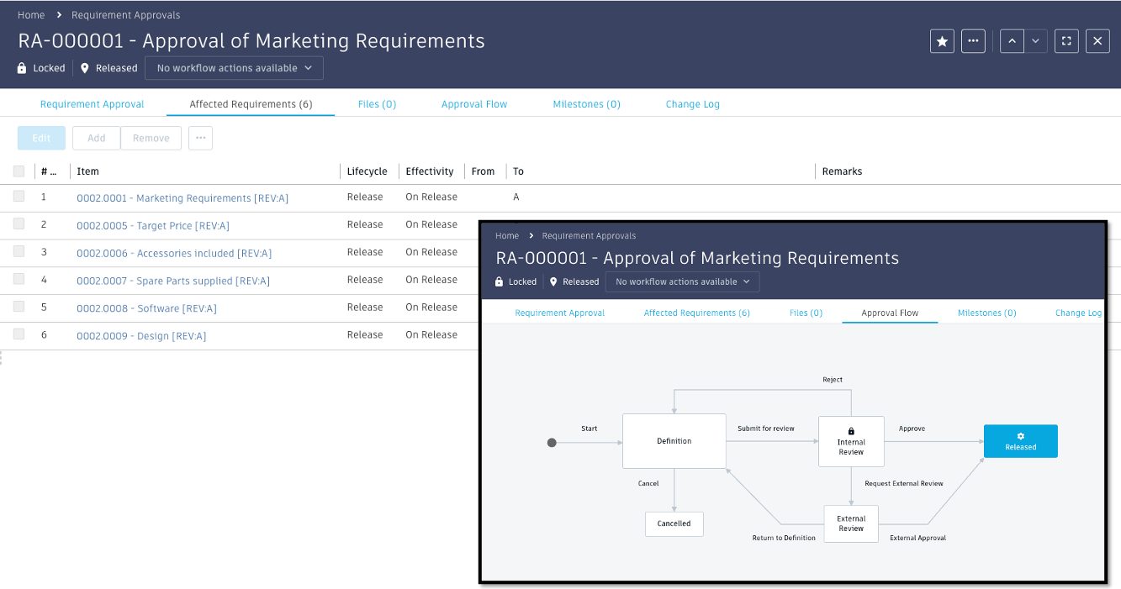This screenshot has height=589, width=1121.
Task: Open the Files (0) tab
Action: pyautogui.click(x=377, y=104)
